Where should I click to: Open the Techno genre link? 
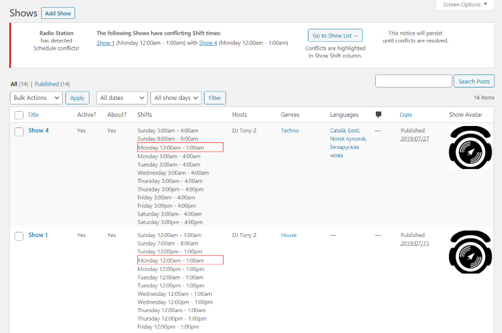click(290, 131)
